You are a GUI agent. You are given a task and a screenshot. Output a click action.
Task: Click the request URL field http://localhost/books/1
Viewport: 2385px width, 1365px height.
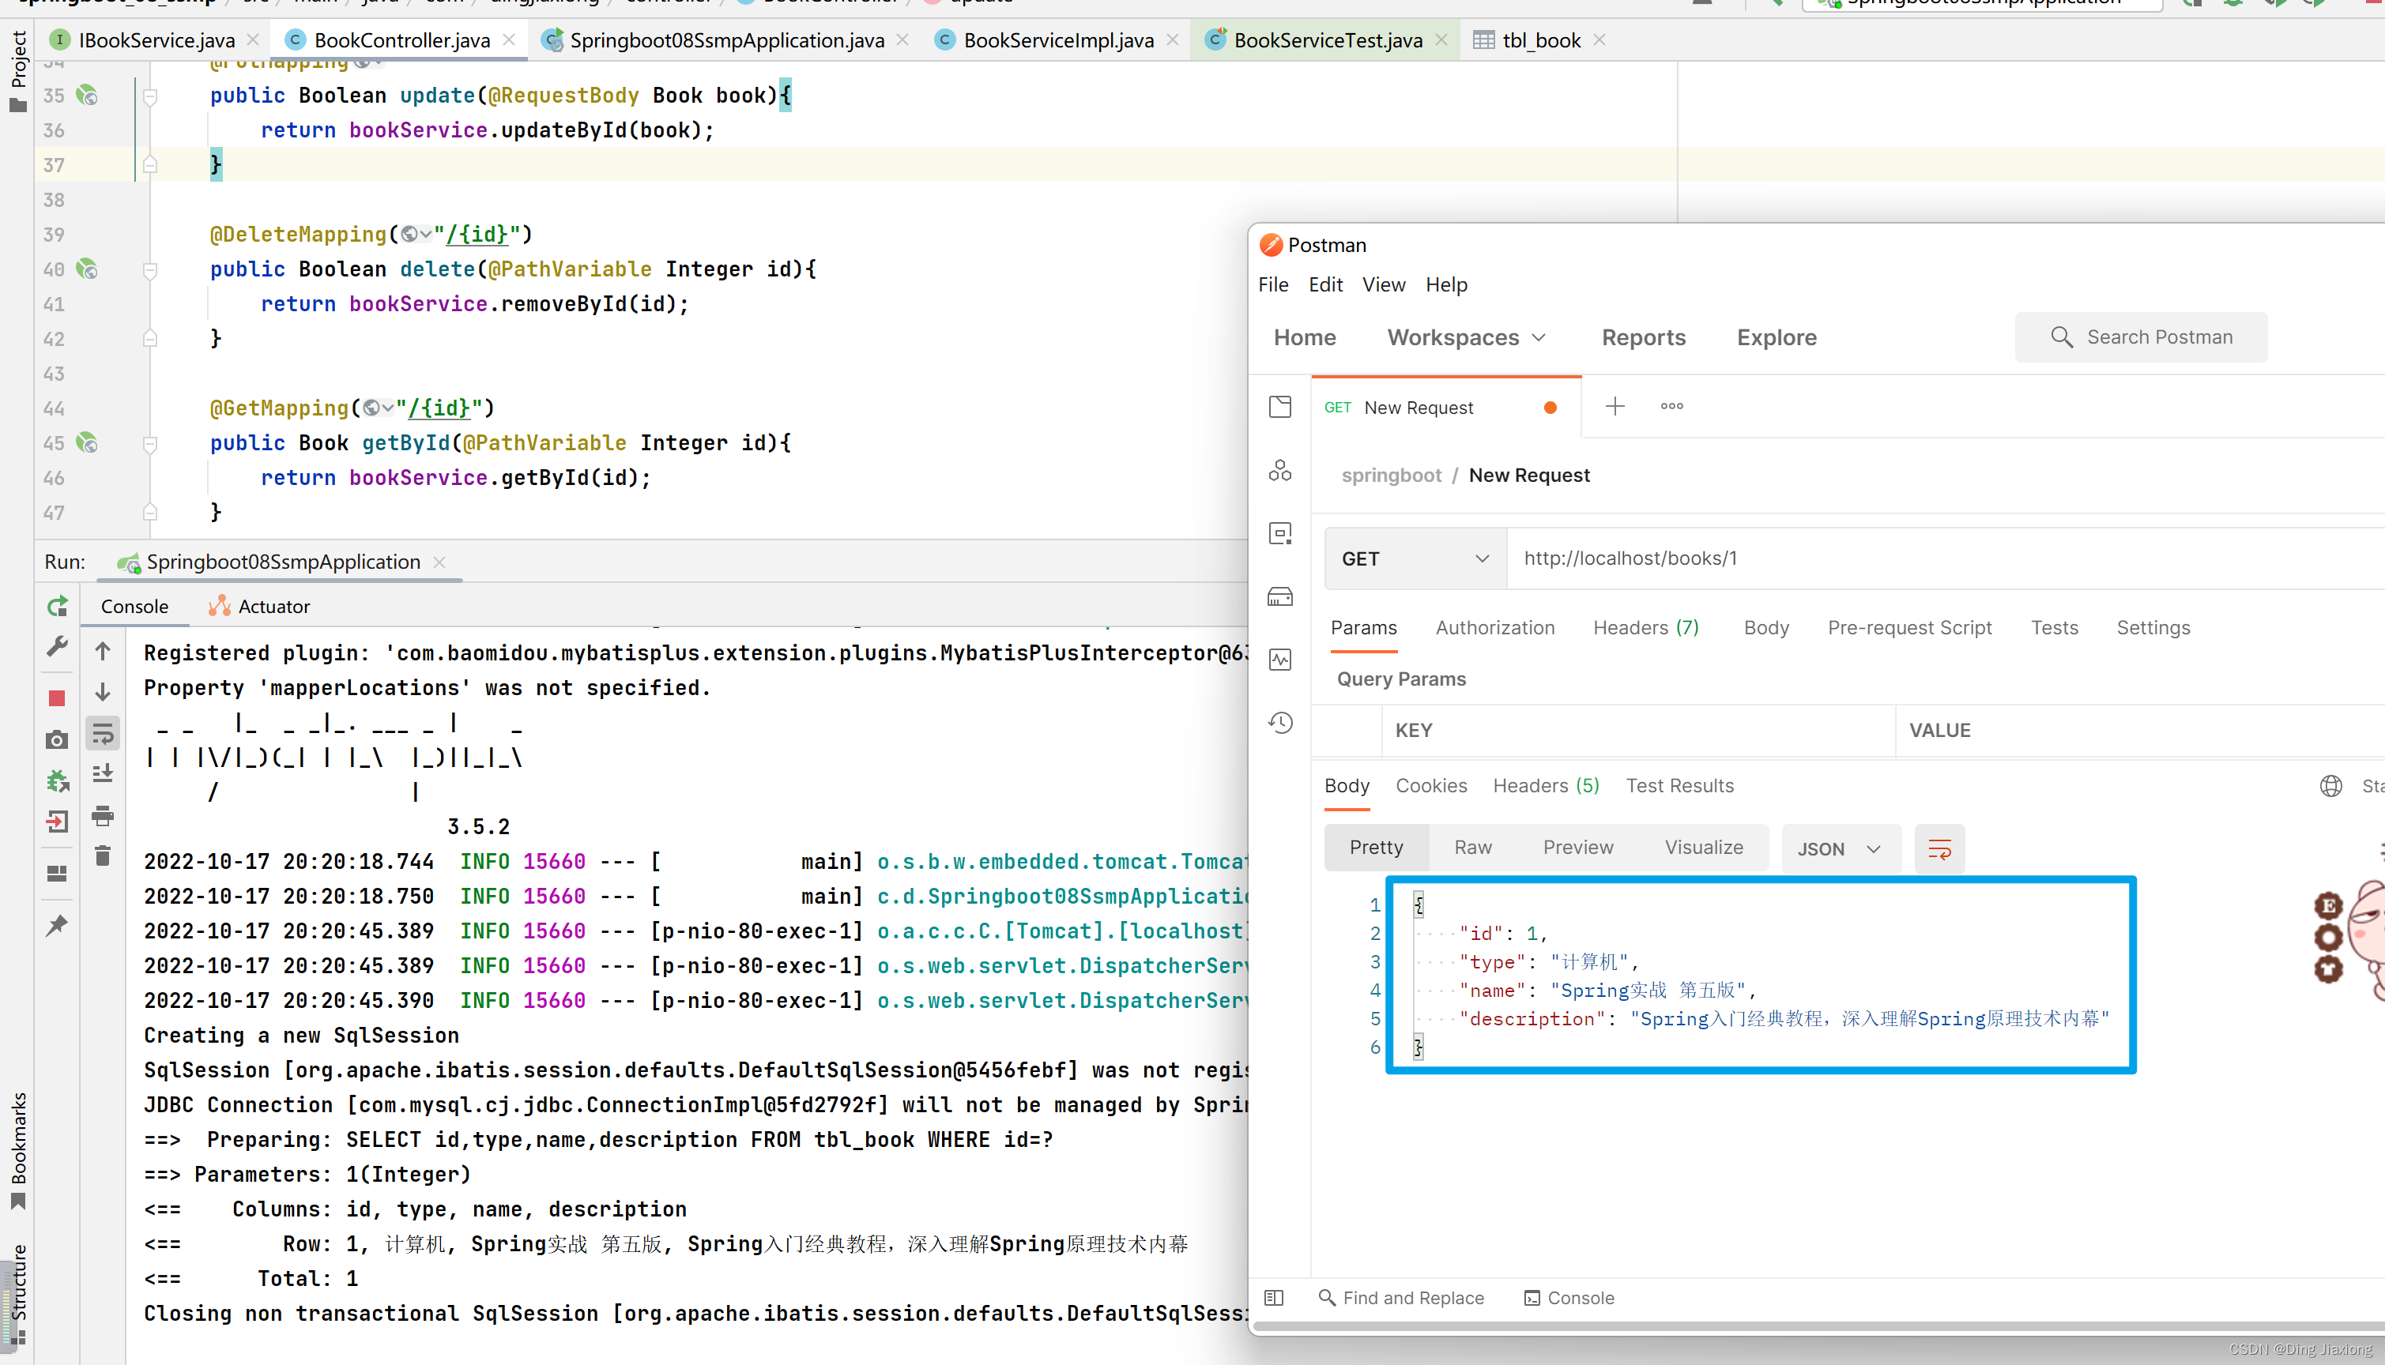(1945, 558)
